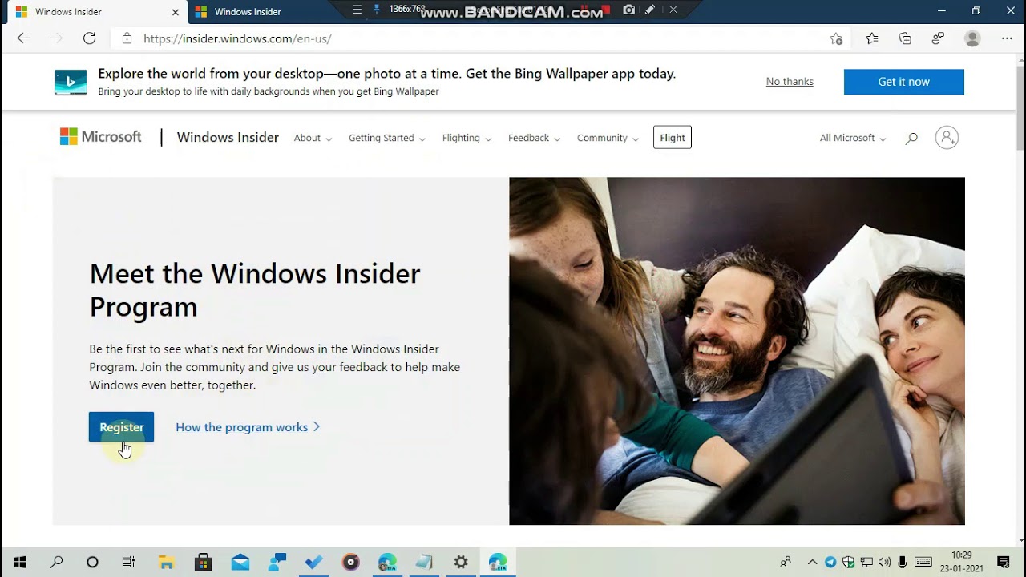
Task: Open the Favorites list in Edge
Action: (x=872, y=38)
